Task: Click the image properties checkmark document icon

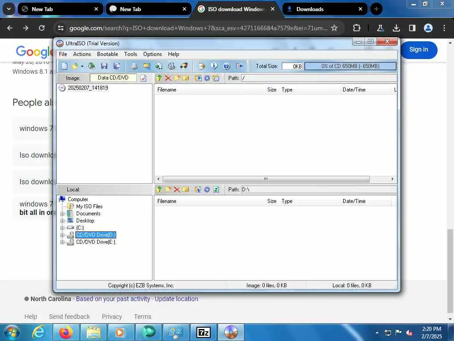Action: [x=143, y=78]
